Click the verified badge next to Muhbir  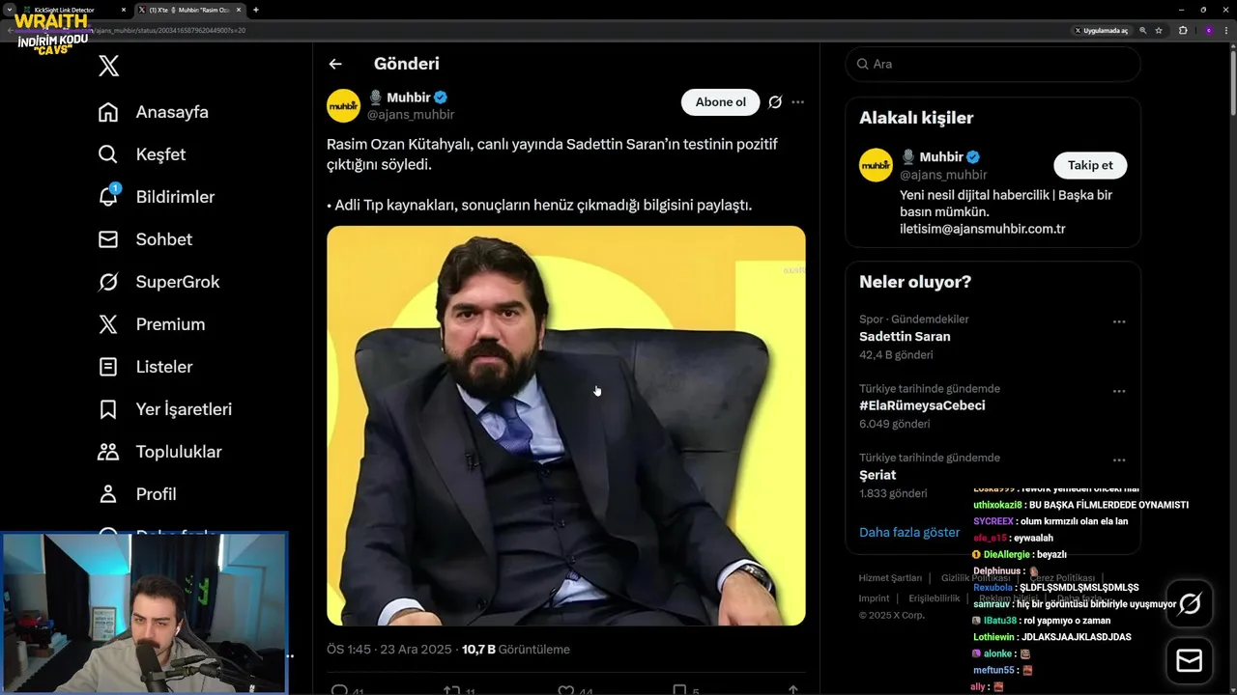(441, 97)
